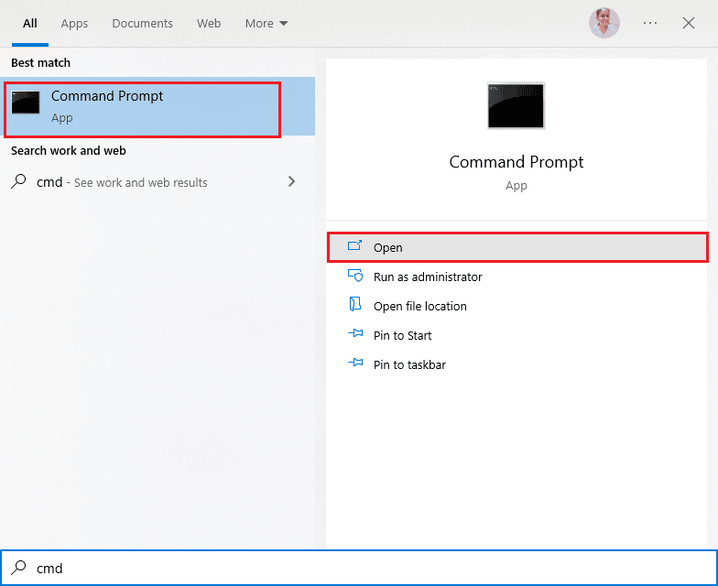Click the Pin to taskbar pin icon
718x586 pixels.
pyautogui.click(x=355, y=363)
